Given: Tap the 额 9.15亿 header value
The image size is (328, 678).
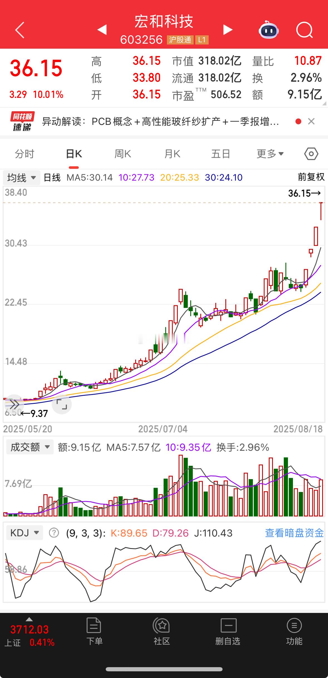Looking at the screenshot, I should coord(305,95).
